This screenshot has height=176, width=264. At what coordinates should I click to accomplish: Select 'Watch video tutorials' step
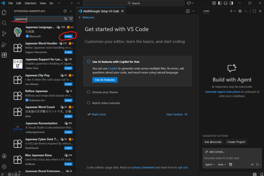click(106, 103)
